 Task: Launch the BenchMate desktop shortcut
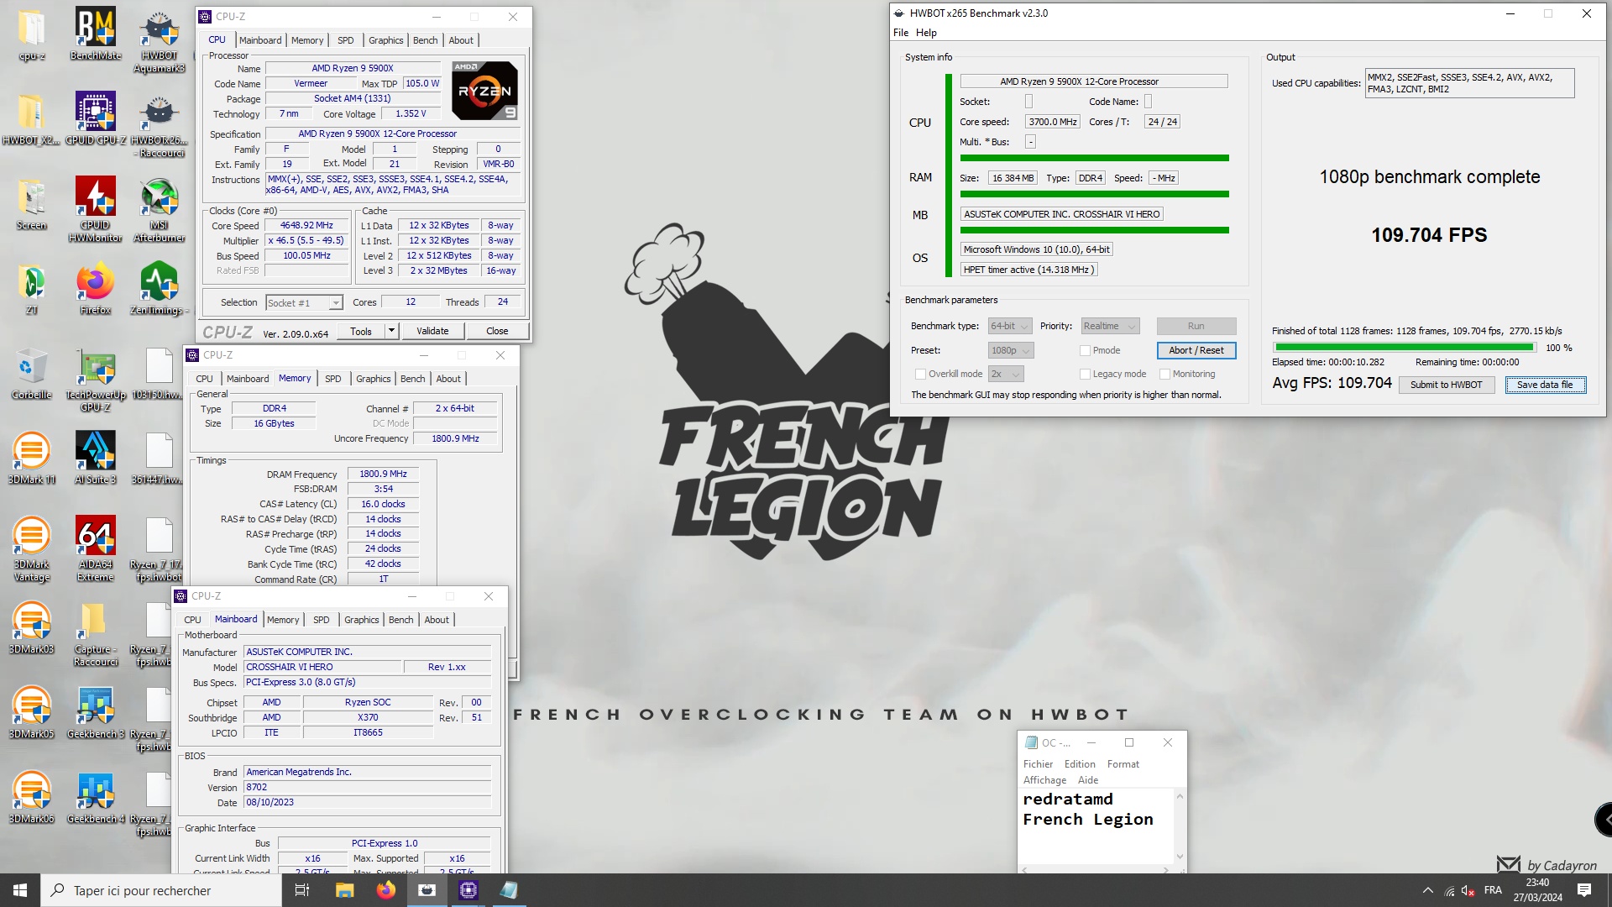[95, 34]
